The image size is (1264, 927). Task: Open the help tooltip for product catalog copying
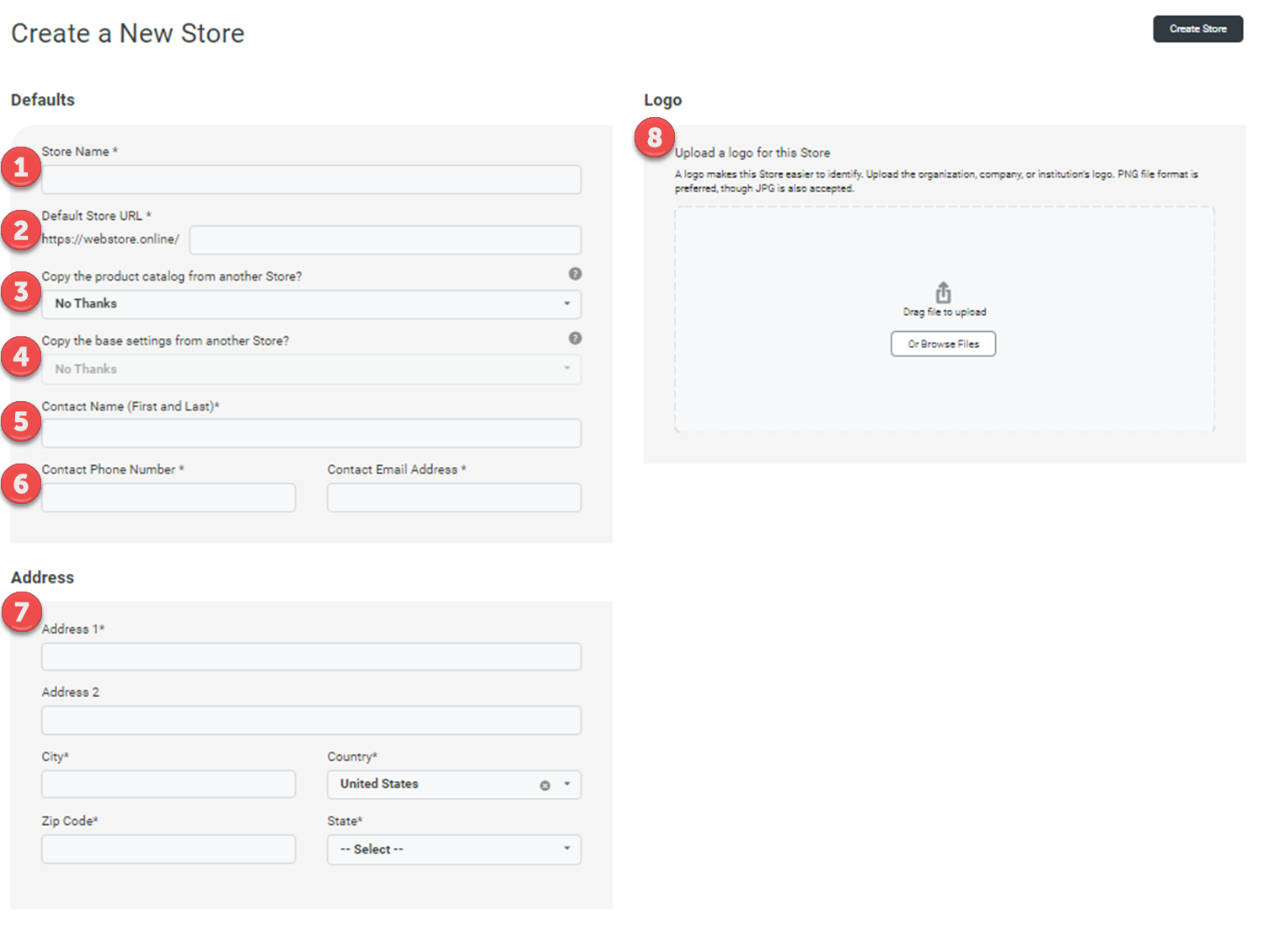[x=576, y=273]
